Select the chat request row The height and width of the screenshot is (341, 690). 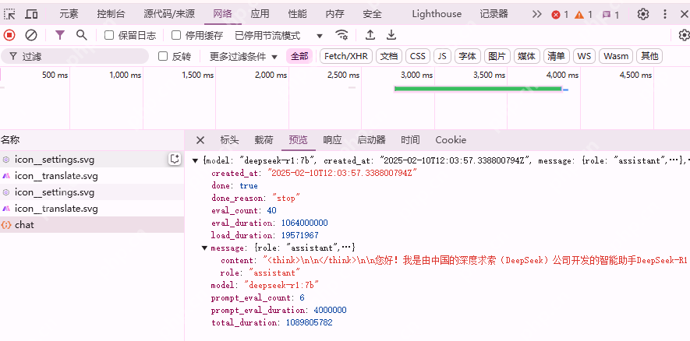[92, 225]
